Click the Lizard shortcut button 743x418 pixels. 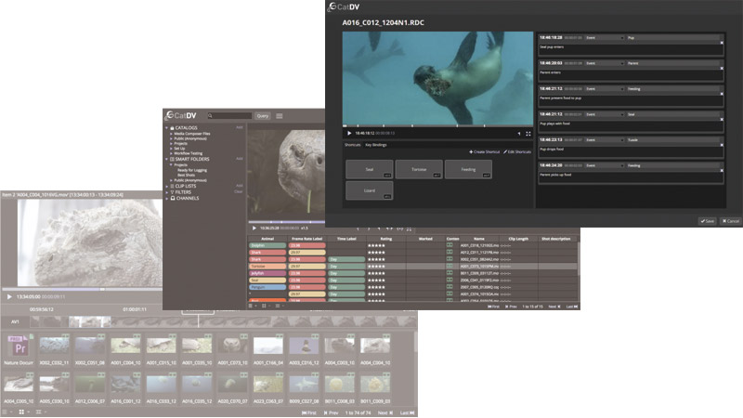click(x=369, y=190)
